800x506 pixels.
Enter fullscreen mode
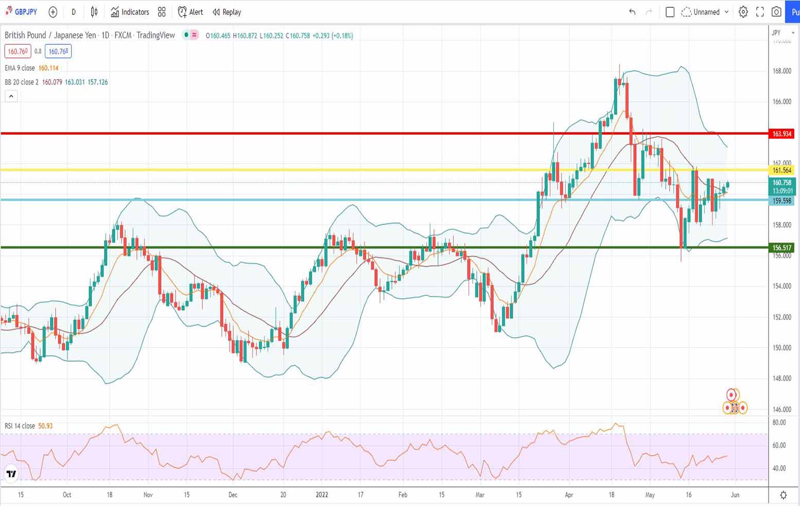pos(760,12)
